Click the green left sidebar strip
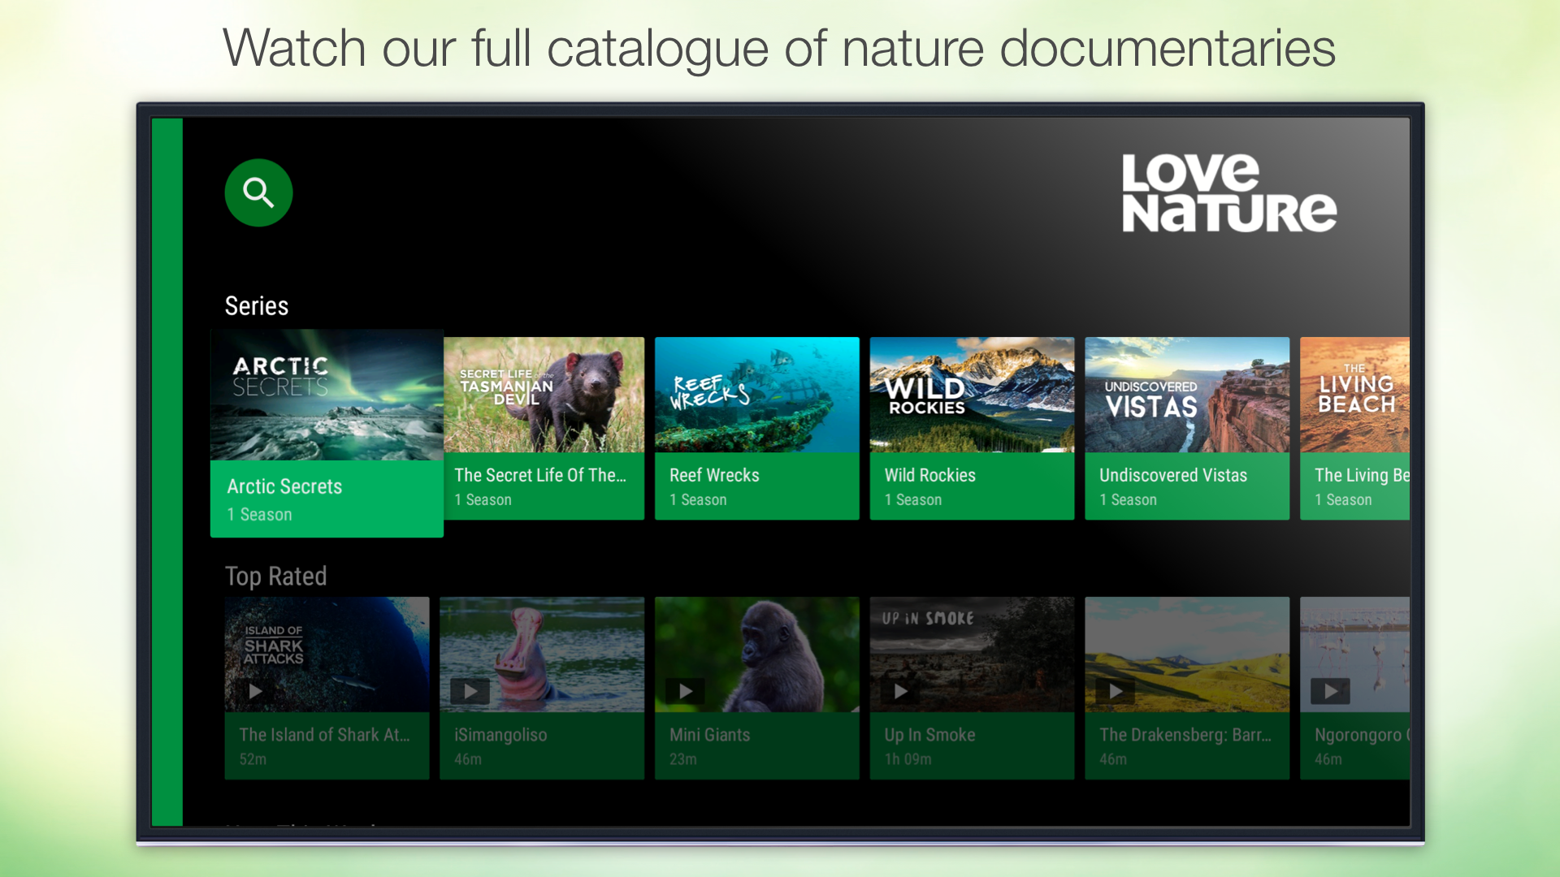The width and height of the screenshot is (1560, 877). tap(167, 471)
